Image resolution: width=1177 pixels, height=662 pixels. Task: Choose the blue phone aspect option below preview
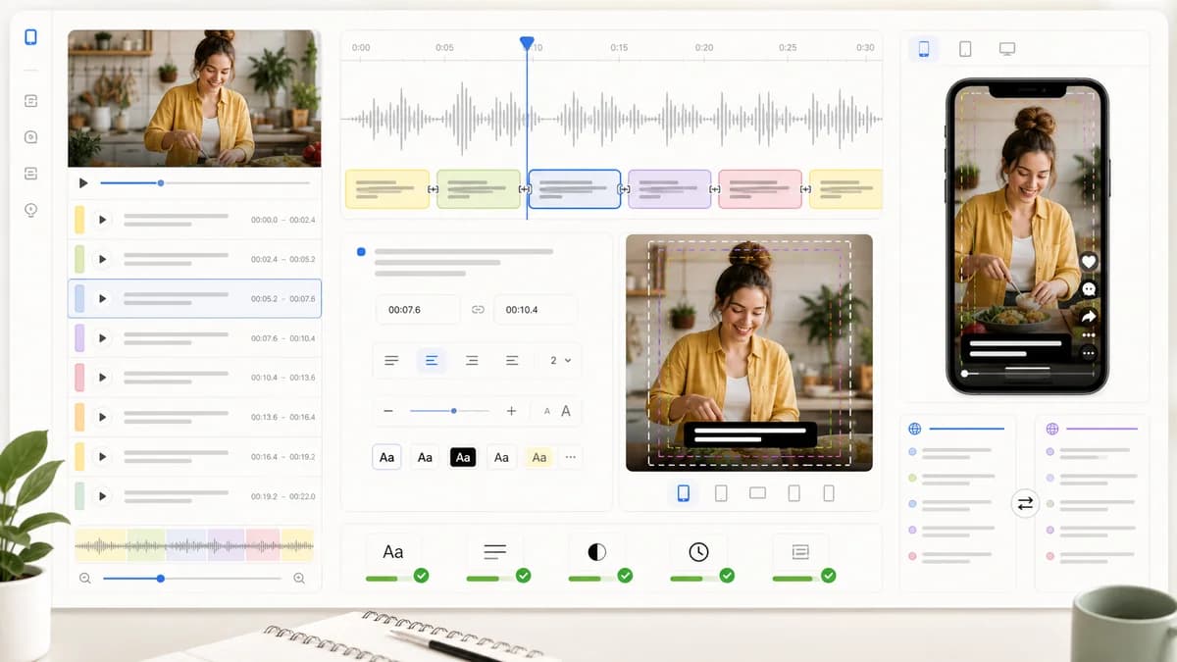(x=684, y=493)
